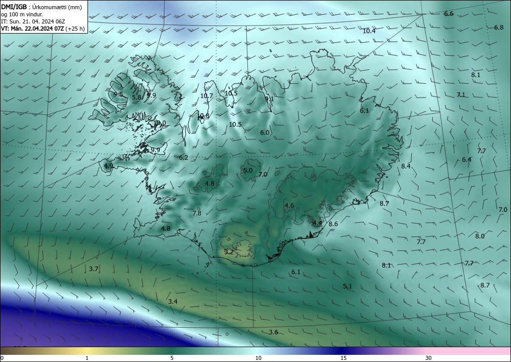Click the 'og 100 m vindur.' line

coord(22,14)
